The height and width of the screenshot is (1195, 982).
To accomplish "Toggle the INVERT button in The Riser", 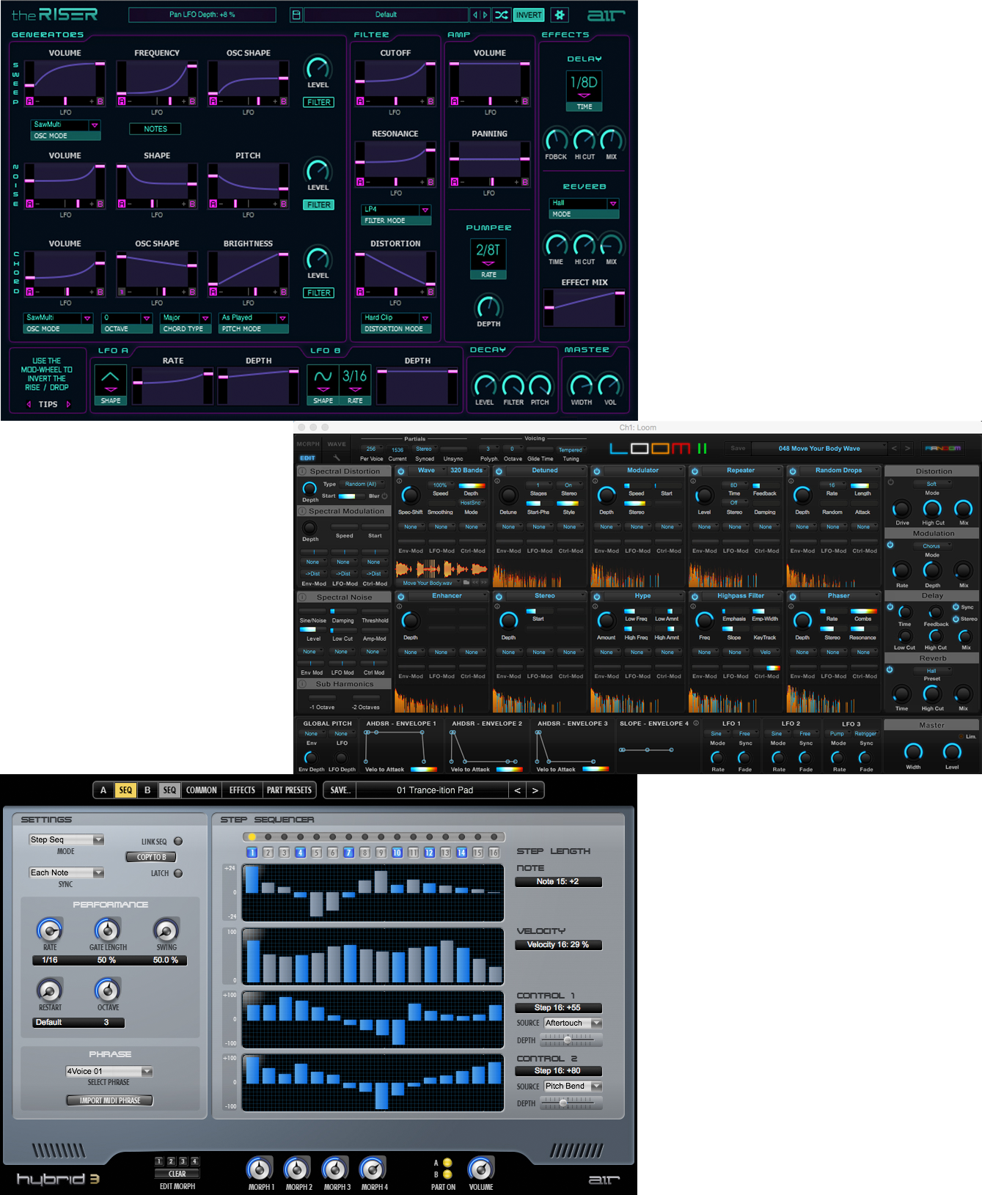I will tap(529, 15).
